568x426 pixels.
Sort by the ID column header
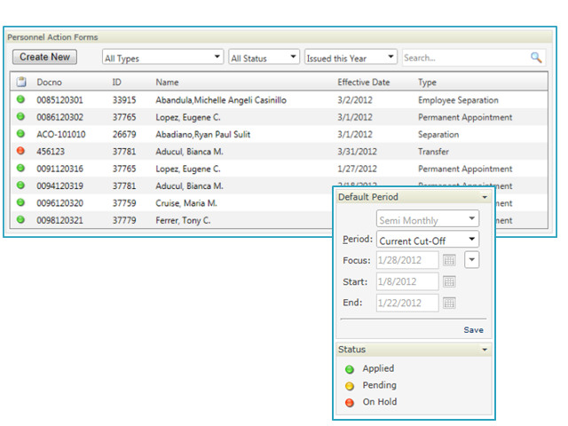click(x=116, y=83)
